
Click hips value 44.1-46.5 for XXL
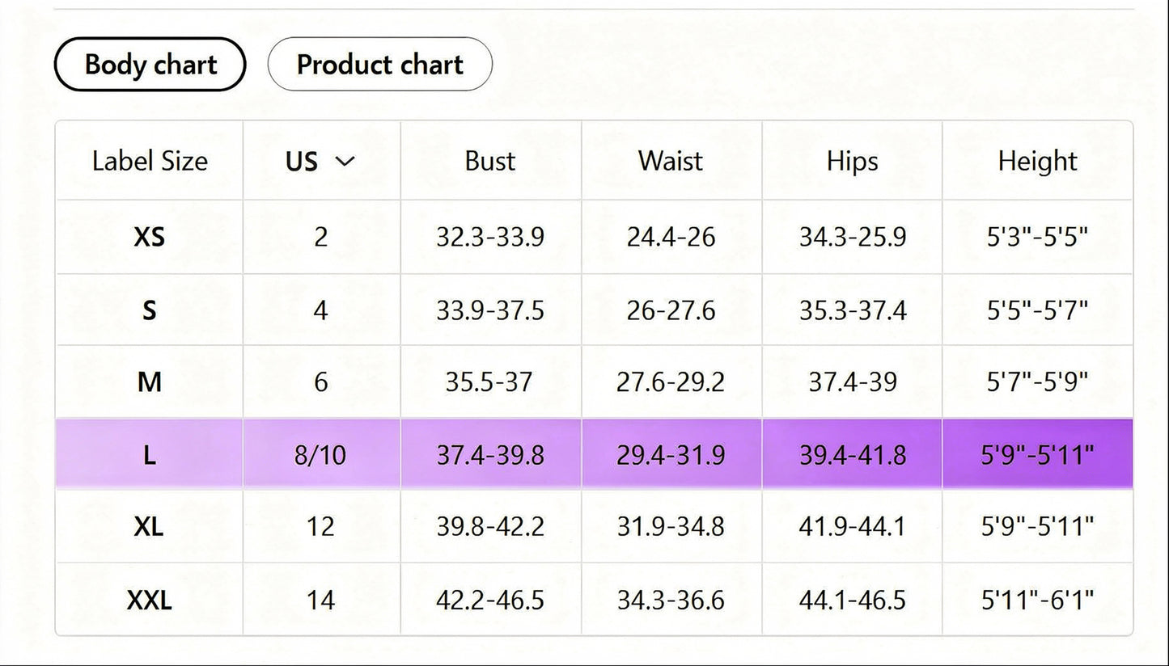click(x=852, y=600)
